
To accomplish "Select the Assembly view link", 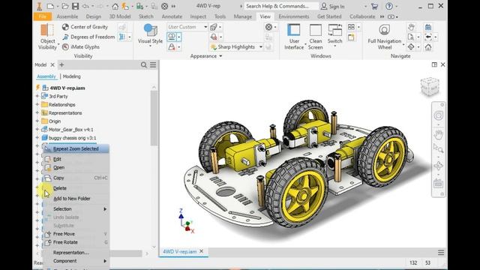I will tap(46, 76).
